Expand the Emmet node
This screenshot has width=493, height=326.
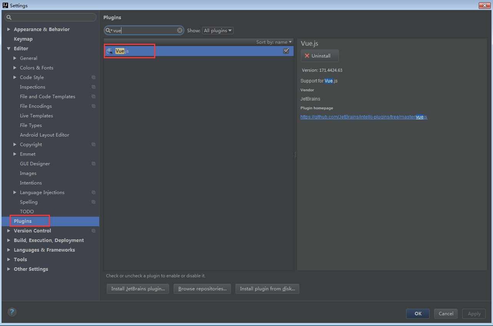pyautogui.click(x=15, y=154)
